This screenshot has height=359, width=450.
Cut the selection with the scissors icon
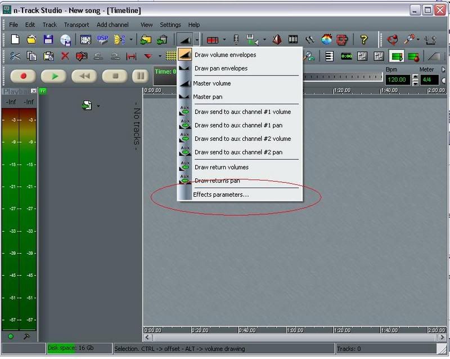tap(15, 56)
